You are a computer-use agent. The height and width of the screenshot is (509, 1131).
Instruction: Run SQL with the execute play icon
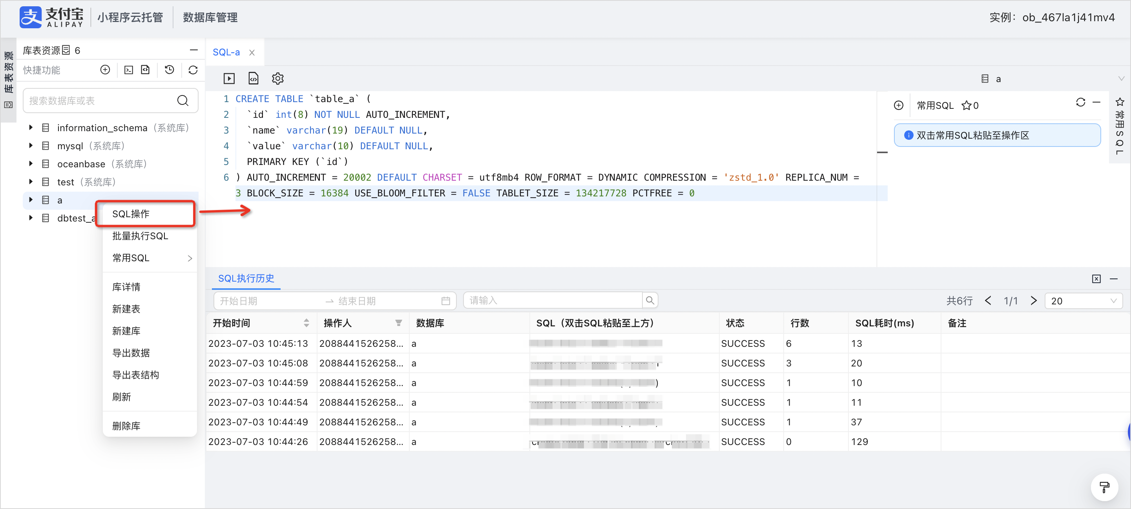click(229, 79)
